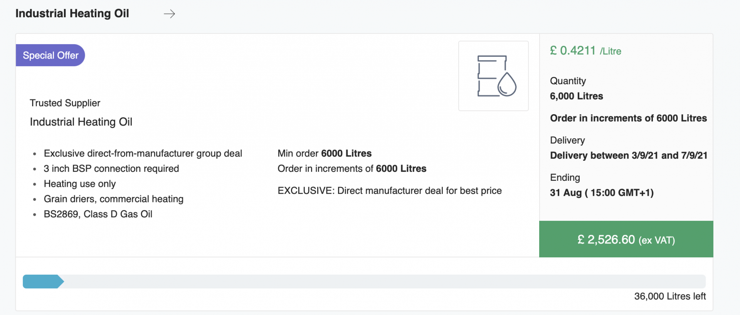Click the Grain driers, commercial heating bullet
This screenshot has width=740, height=315.
click(114, 199)
